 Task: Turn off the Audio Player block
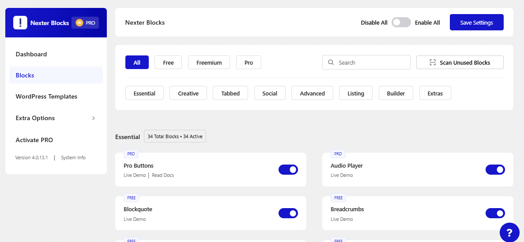(495, 169)
